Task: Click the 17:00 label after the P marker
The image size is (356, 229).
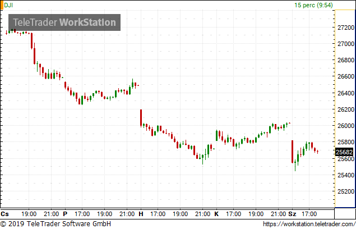Action: coord(82,214)
